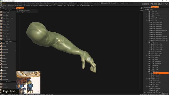Screen dimensions: 169x95
Task: Open the Geometry menu
Action: pyautogui.click(x=43, y=3)
